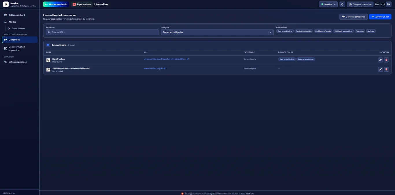Toggle the Agricole audience filter chip

pyautogui.click(x=371, y=31)
